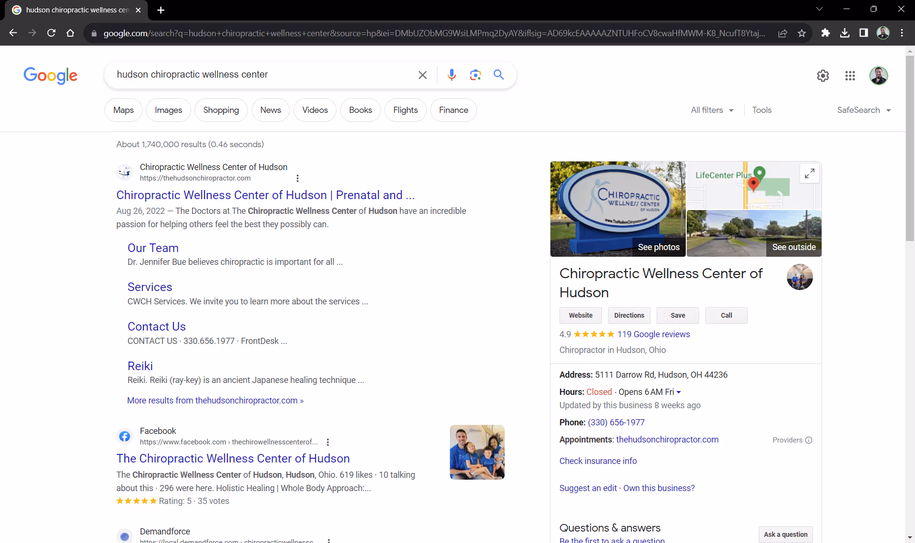This screenshot has width=915, height=543.
Task: Click the Directions button
Action: tap(629, 315)
